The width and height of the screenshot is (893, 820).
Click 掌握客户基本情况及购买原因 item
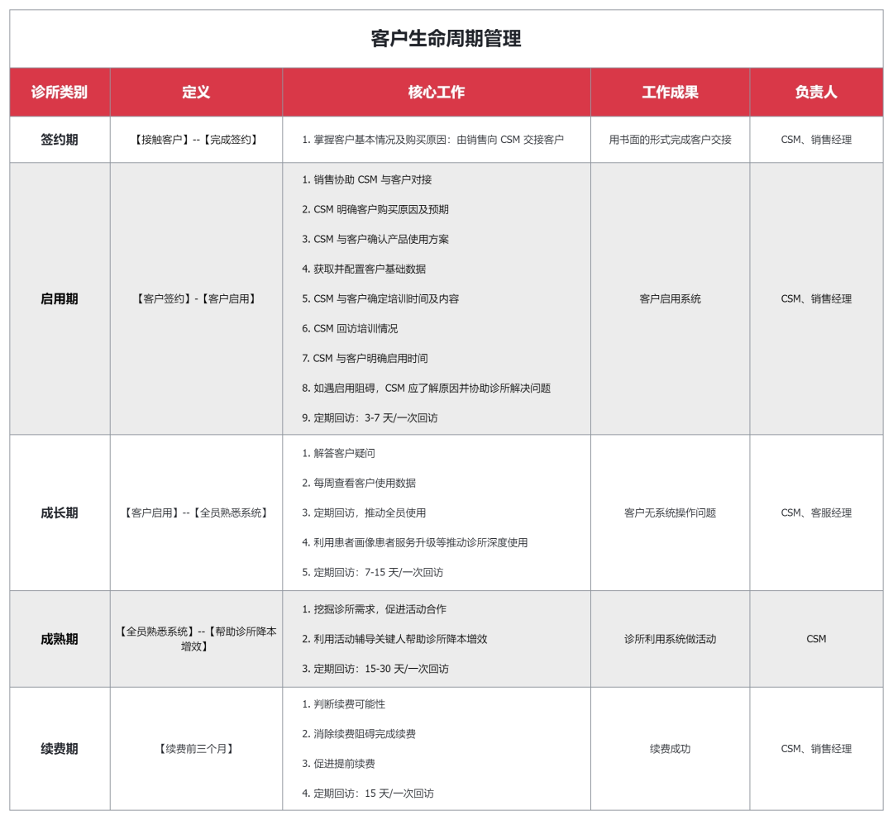tap(432, 140)
